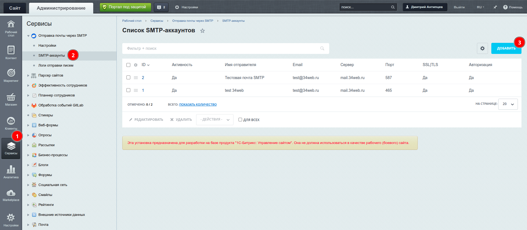Open column settings gear in table header
The width and height of the screenshot is (527, 230).
[136, 65]
